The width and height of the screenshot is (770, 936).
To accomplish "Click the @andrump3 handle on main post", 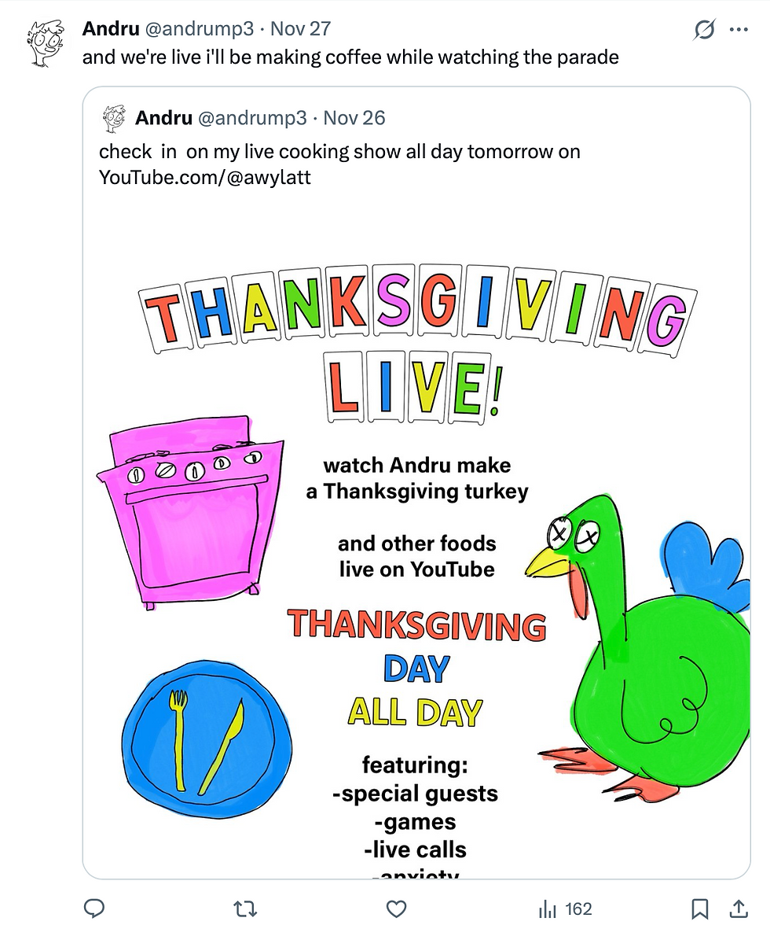I will point(200,29).
